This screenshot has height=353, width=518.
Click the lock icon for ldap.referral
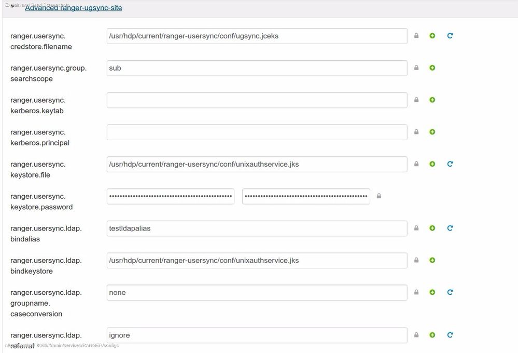tap(416, 335)
